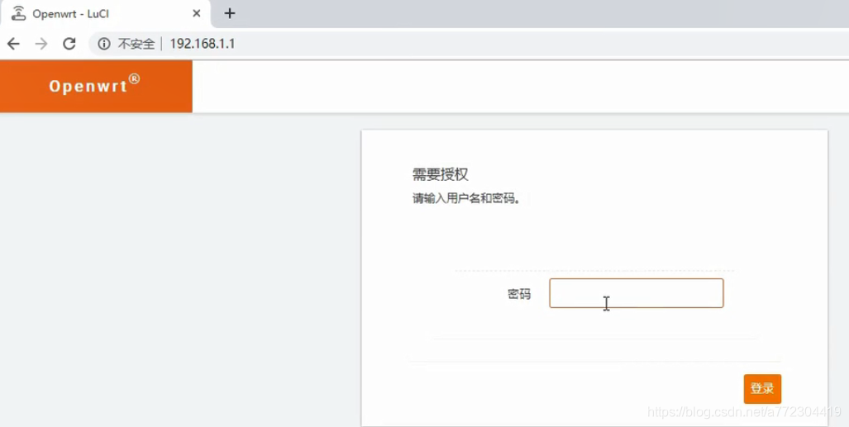
Task: Select the Openwrt - LuCI browser tab
Action: pyautogui.click(x=106, y=13)
